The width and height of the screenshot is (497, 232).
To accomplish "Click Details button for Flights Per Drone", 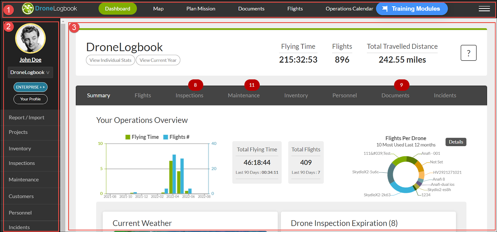I will (456, 142).
